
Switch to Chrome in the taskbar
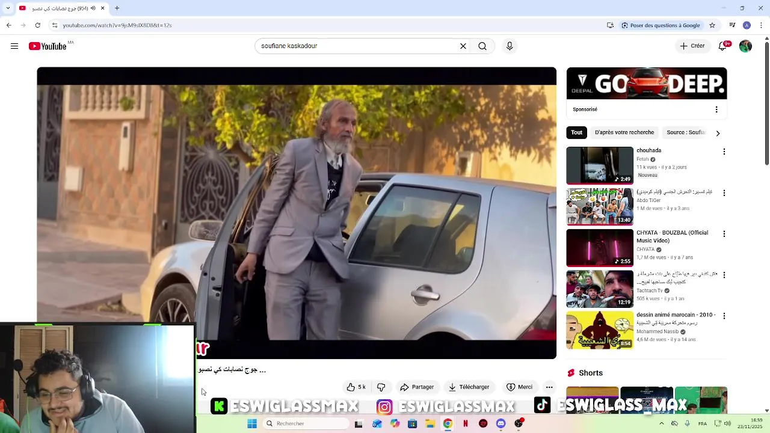pyautogui.click(x=448, y=423)
